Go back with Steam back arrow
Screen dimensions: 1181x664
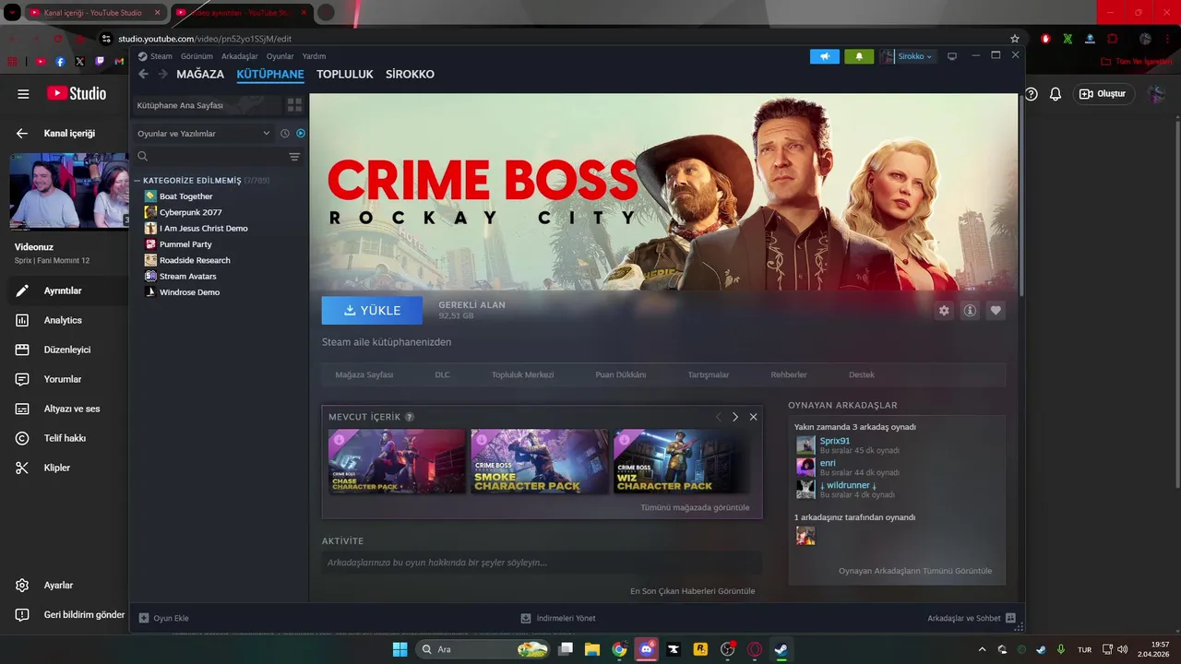143,74
